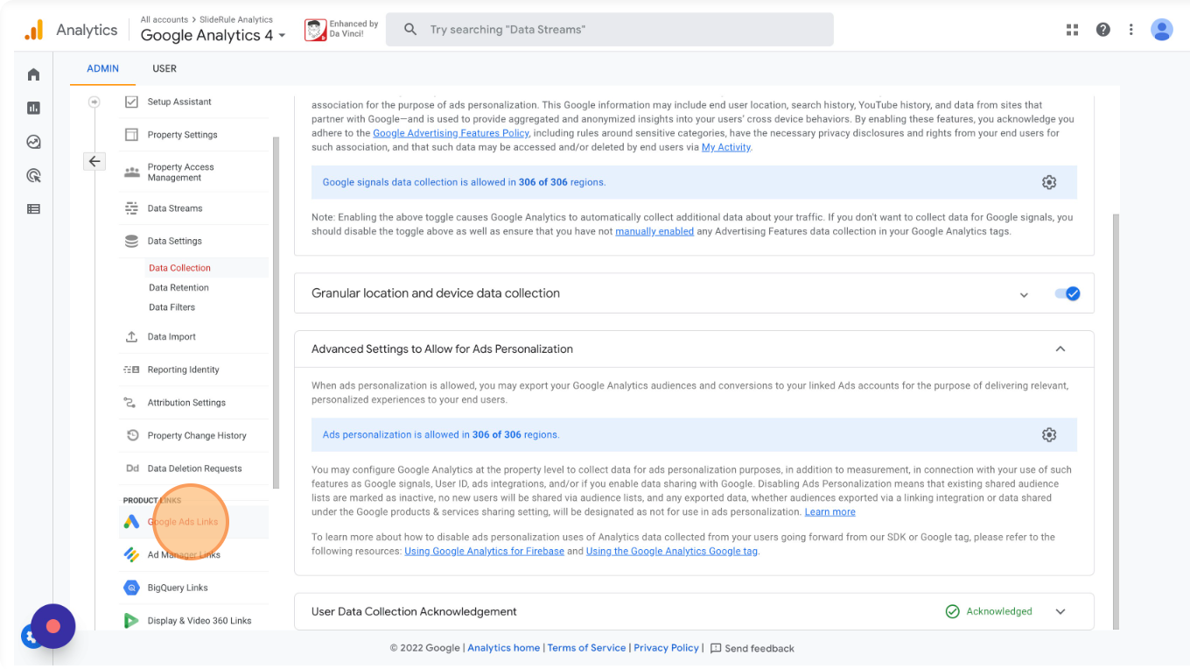
Task: Open Explore icon in left rail
Action: pyautogui.click(x=33, y=142)
